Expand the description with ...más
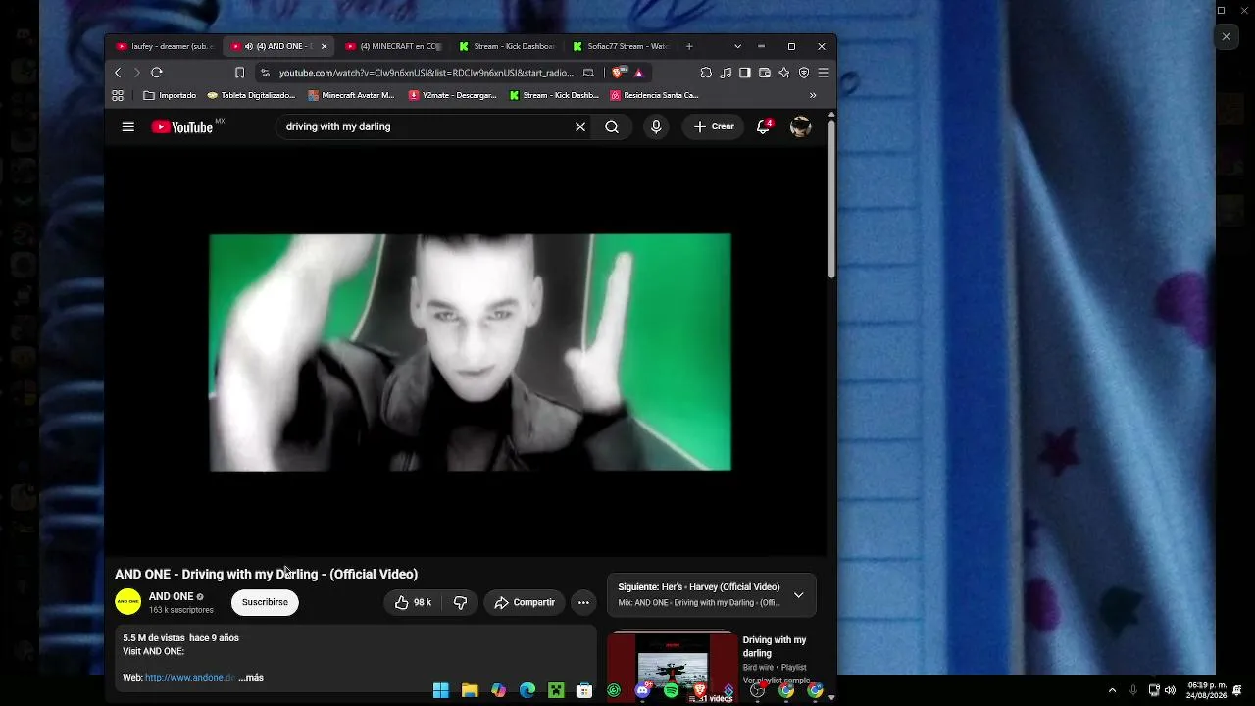 click(251, 678)
